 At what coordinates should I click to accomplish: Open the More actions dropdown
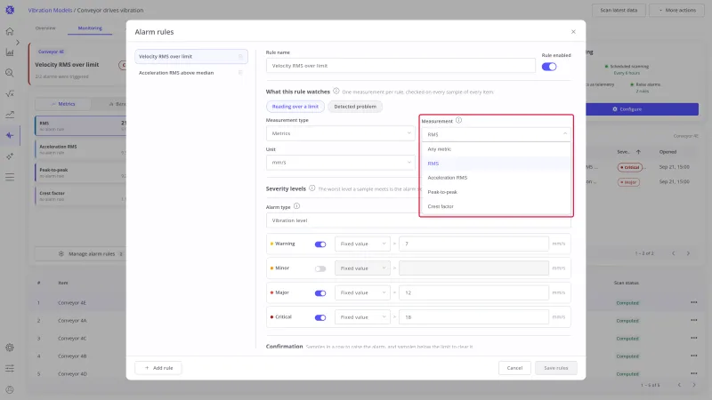click(677, 10)
